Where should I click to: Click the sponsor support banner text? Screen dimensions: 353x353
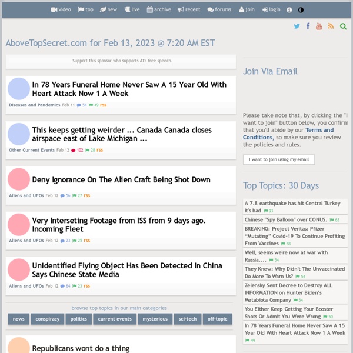point(122,61)
